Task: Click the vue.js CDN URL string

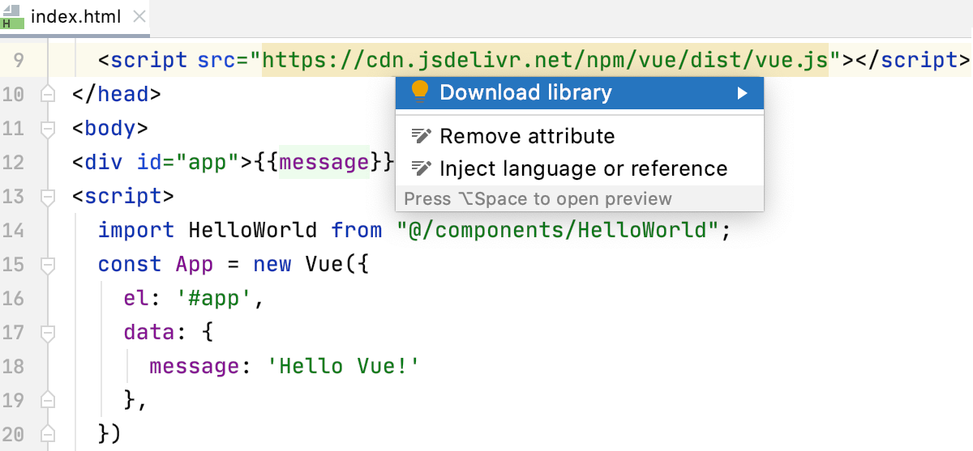Action: pyautogui.click(x=544, y=60)
